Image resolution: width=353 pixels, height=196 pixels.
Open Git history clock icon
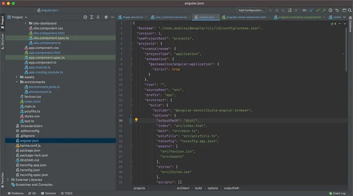(330, 11)
